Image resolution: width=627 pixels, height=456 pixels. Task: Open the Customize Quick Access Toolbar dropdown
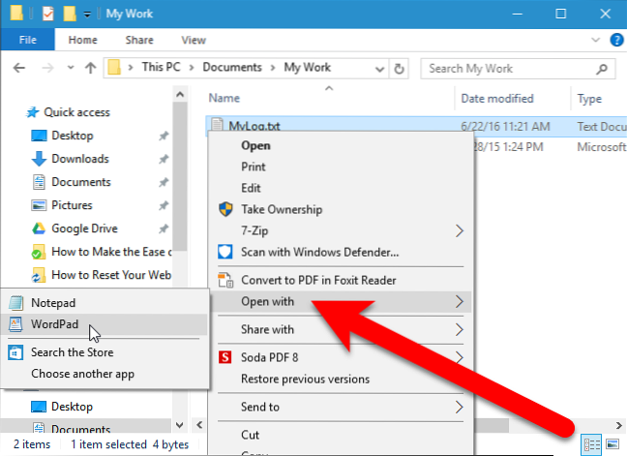point(88,15)
